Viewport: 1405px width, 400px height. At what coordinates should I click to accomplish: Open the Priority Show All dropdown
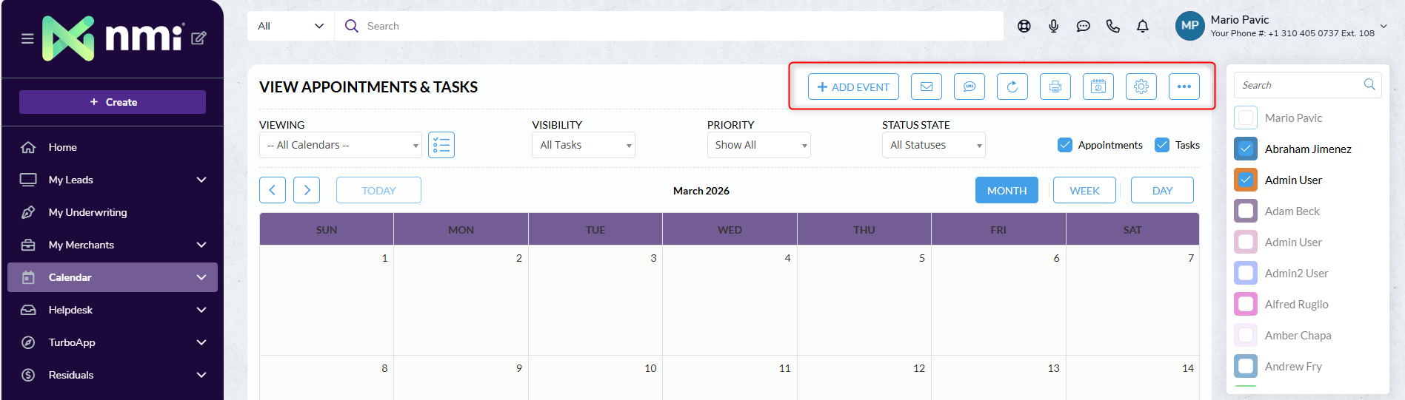758,145
